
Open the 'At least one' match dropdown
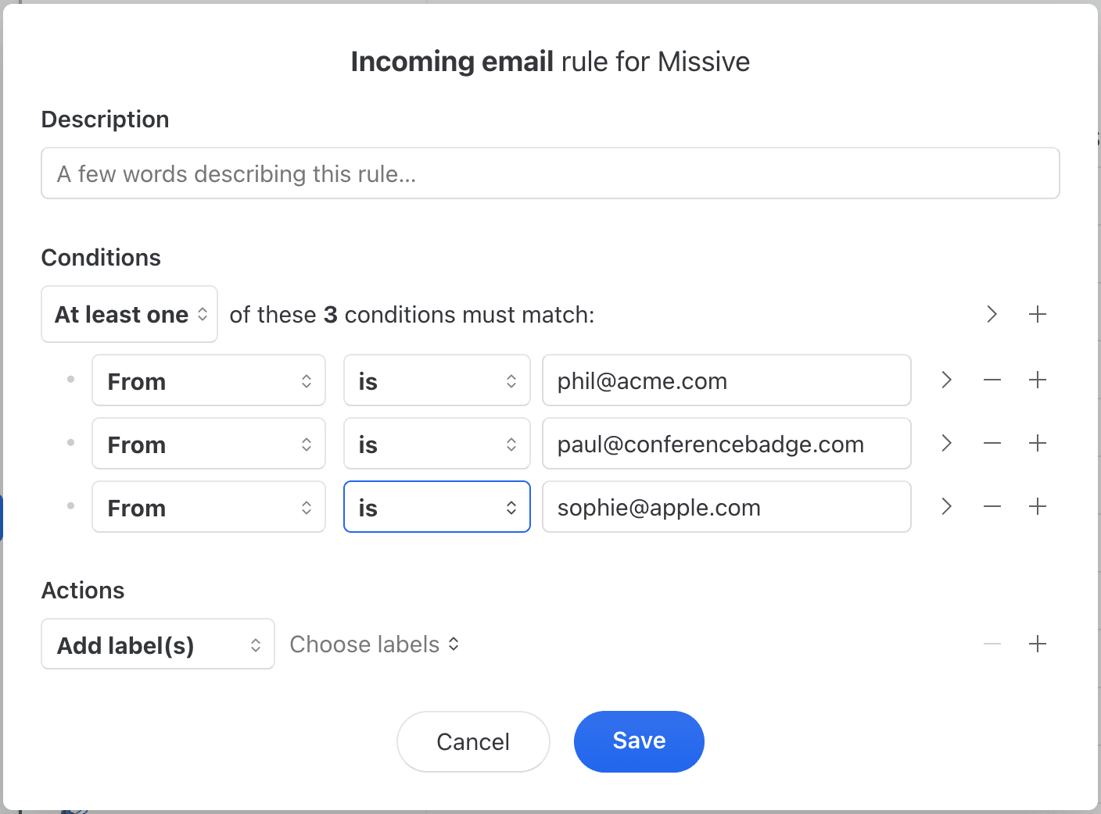[x=129, y=314]
